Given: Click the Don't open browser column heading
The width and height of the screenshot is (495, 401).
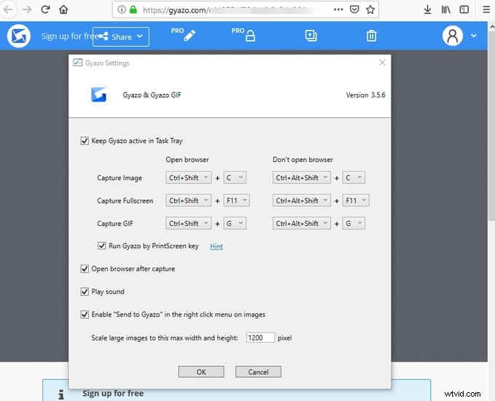Looking at the screenshot, I should [x=303, y=160].
